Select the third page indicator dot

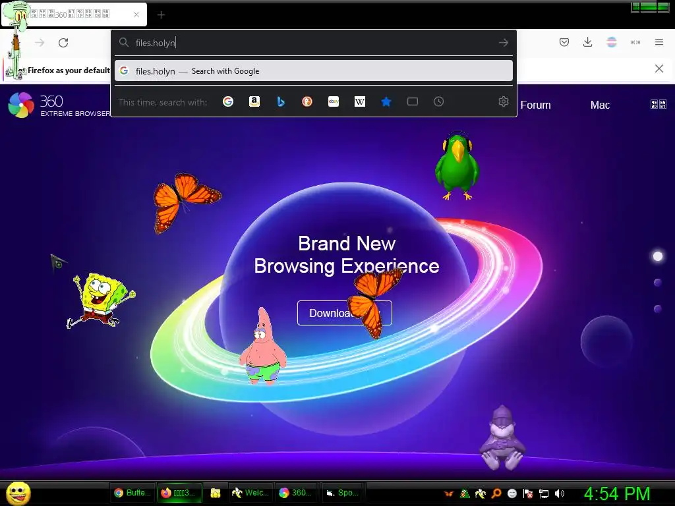click(657, 309)
